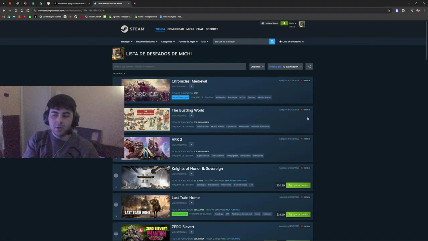Bookmark this page with the star icon
This screenshot has height=241, width=428.
click(389, 10)
